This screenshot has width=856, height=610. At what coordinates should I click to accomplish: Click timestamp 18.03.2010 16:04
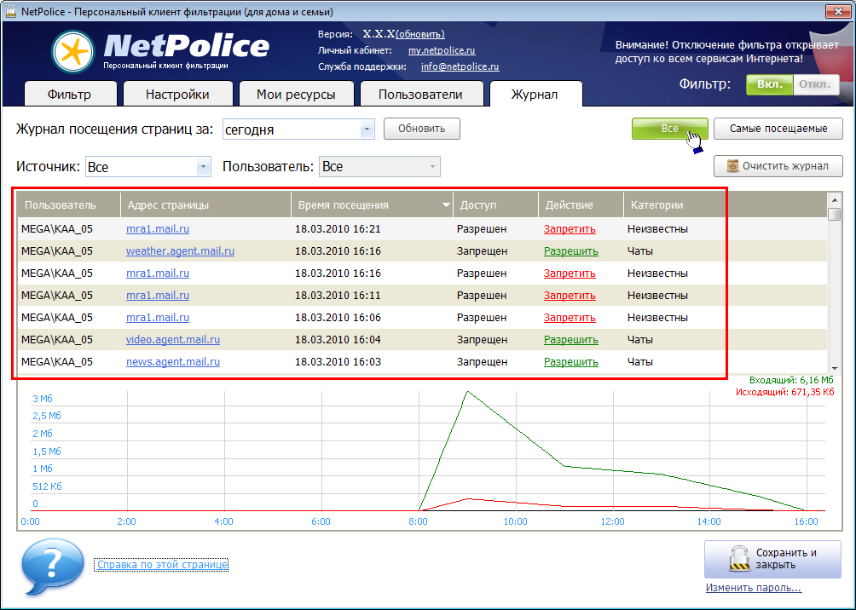coord(338,339)
